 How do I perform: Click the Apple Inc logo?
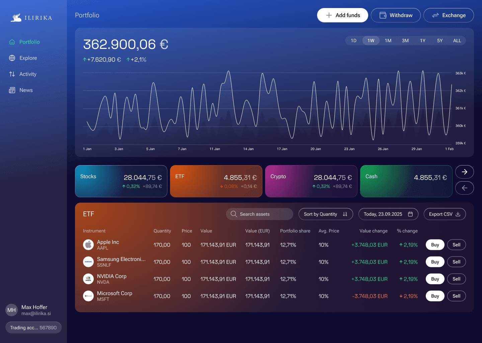[88, 245]
